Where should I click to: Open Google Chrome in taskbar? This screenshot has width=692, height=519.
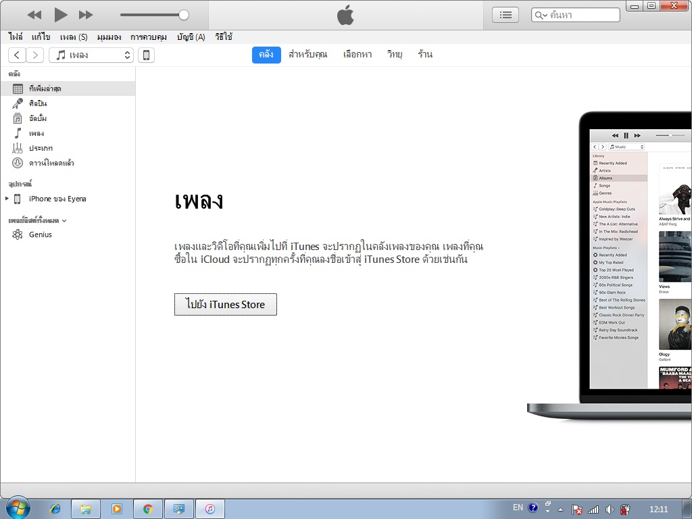point(148,510)
